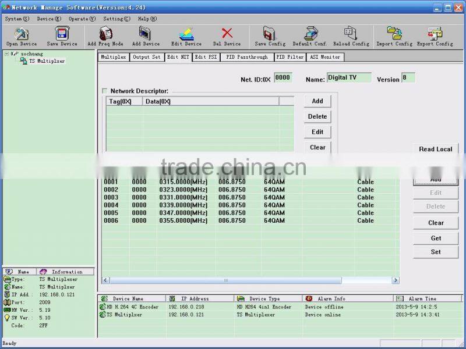Screen dimensions: 466x349
Task: Click the Open Device toolbar icon
Action: 22,34
